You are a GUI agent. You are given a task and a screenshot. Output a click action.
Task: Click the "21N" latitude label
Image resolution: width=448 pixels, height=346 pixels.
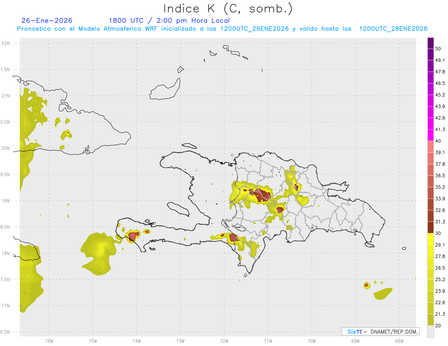[x=6, y=96]
